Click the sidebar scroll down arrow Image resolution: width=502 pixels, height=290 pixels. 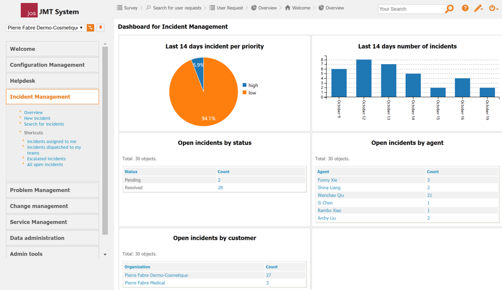point(105,254)
